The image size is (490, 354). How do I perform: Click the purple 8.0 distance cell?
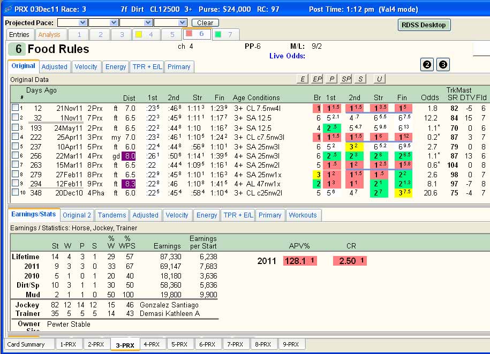pos(129,156)
